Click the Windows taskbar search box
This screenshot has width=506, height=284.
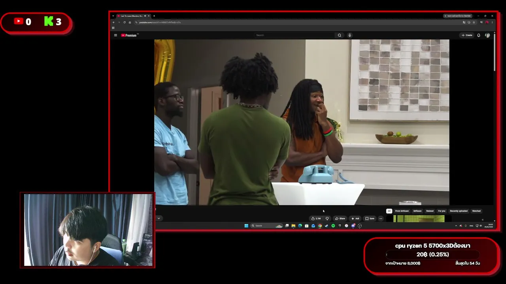267,226
